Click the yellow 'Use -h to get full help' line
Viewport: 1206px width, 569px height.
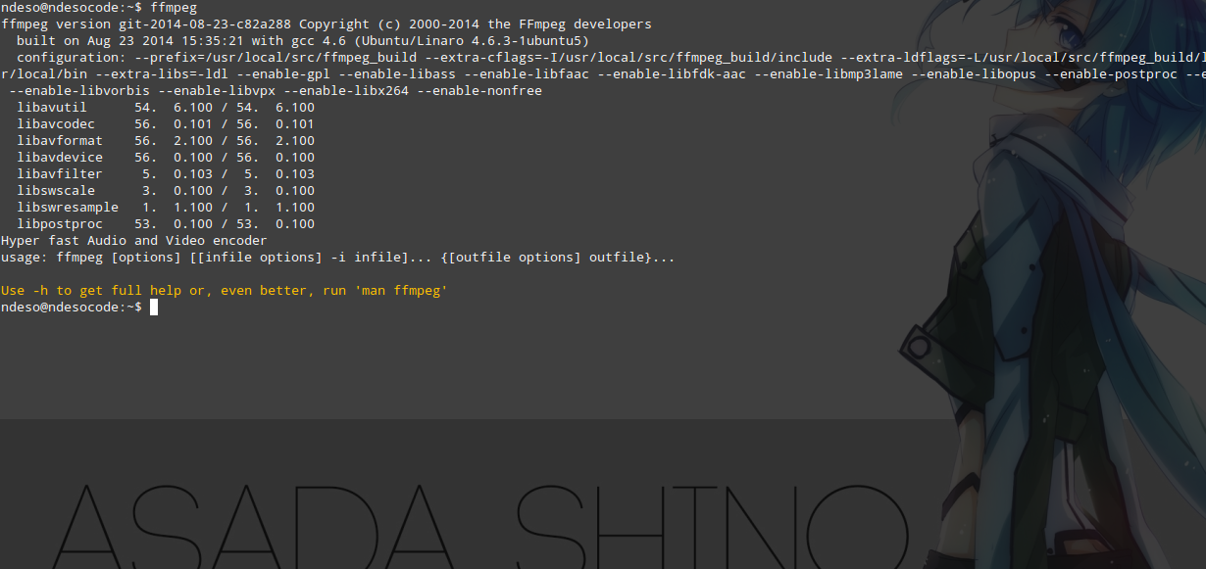pyautogui.click(x=225, y=291)
